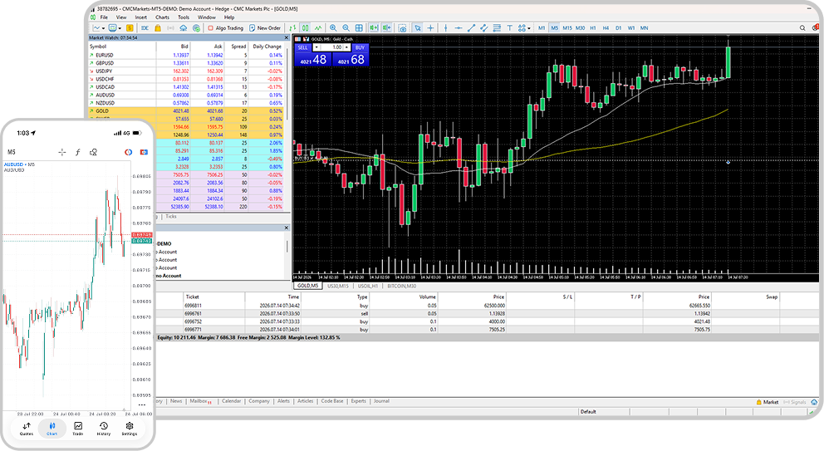Select the Fibonacci retracement tool
This screenshot has width=824, height=451.
tap(497, 28)
